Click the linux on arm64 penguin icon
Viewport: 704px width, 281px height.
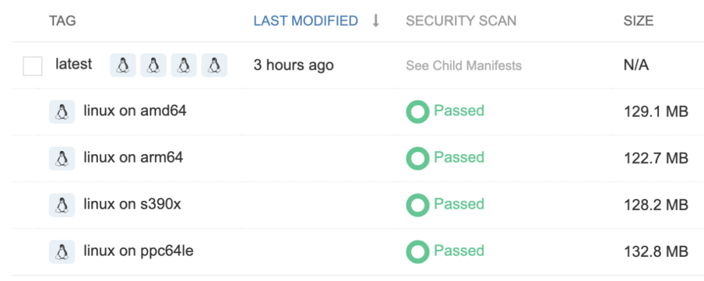point(62,158)
